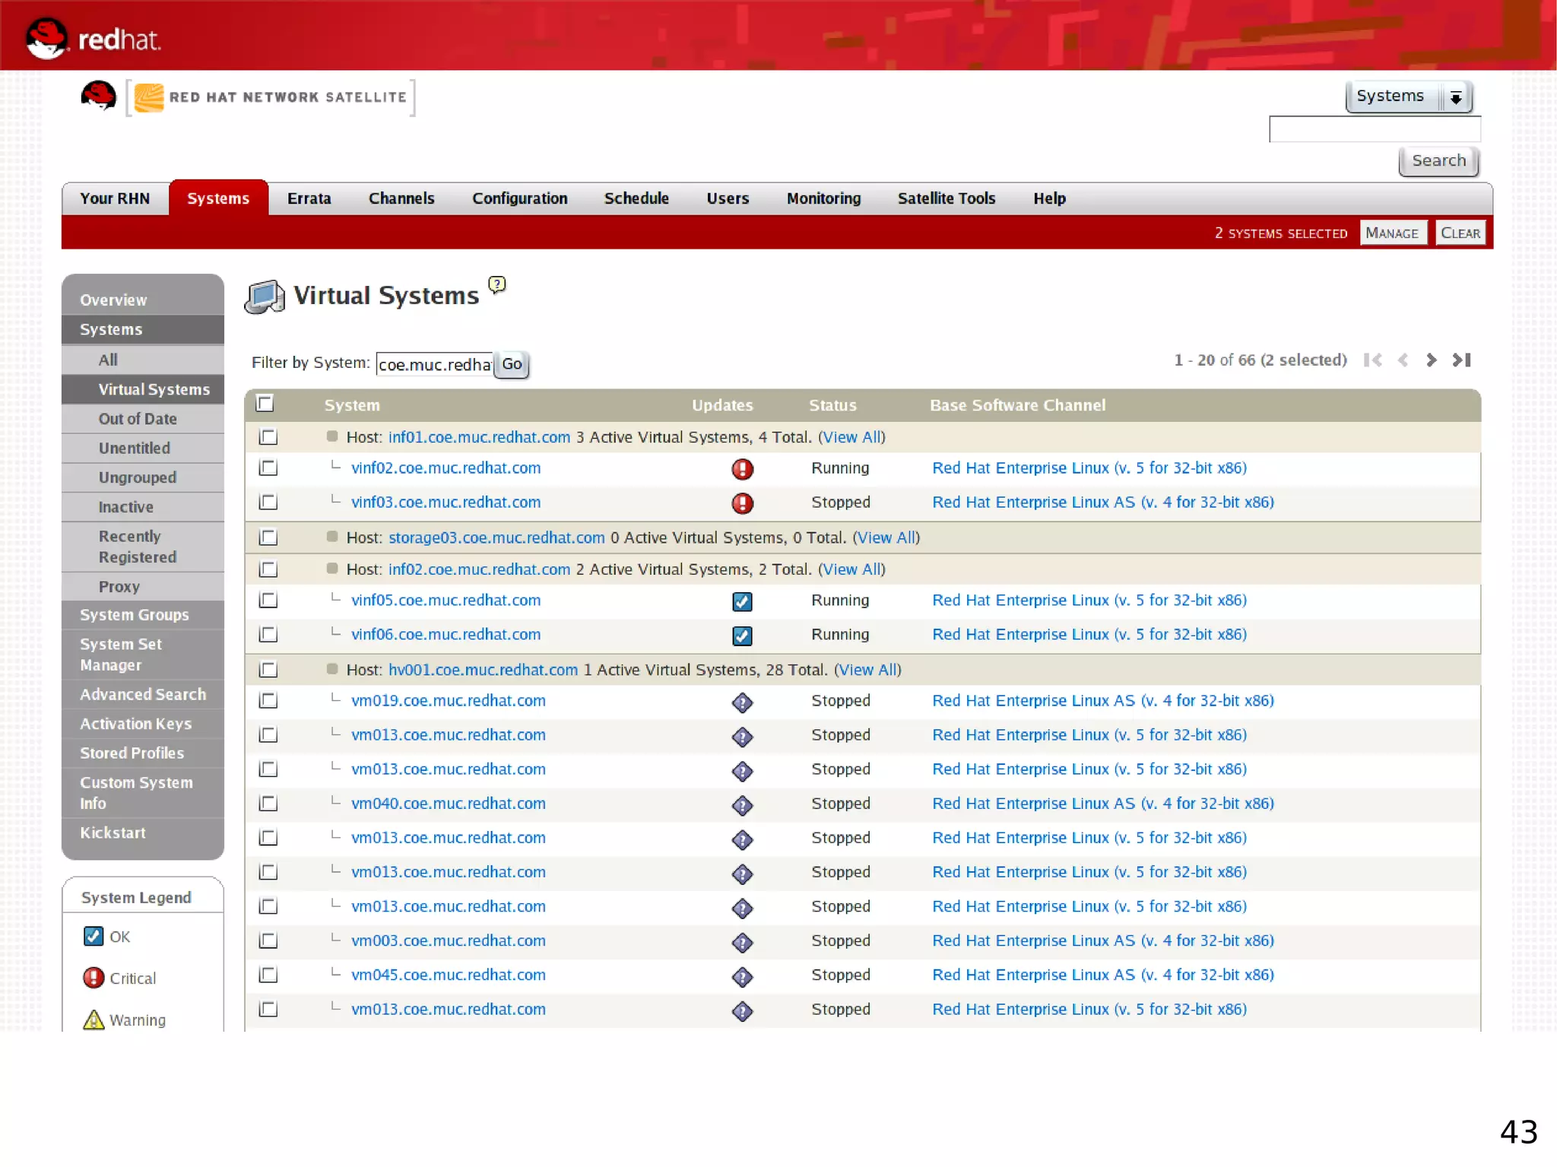Open the Errata tab
1557x1167 pixels.
(309, 198)
